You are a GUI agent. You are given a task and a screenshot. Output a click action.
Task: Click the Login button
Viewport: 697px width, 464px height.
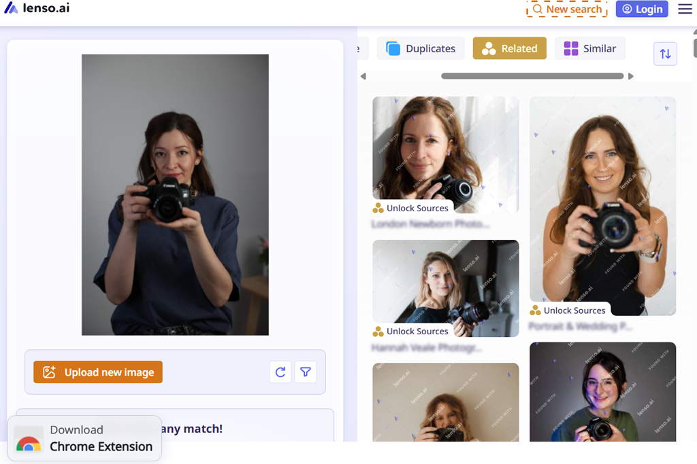click(x=642, y=9)
